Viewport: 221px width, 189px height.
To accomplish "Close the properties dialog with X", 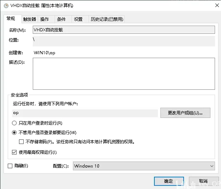I will tap(217, 5).
